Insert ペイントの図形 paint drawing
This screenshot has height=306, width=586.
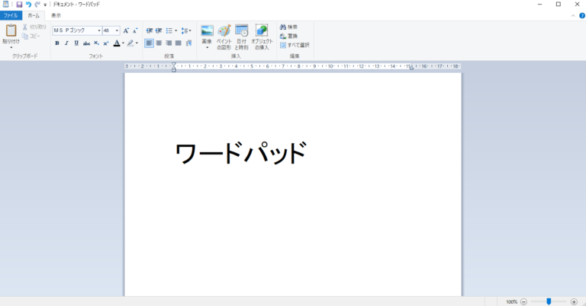tap(224, 37)
